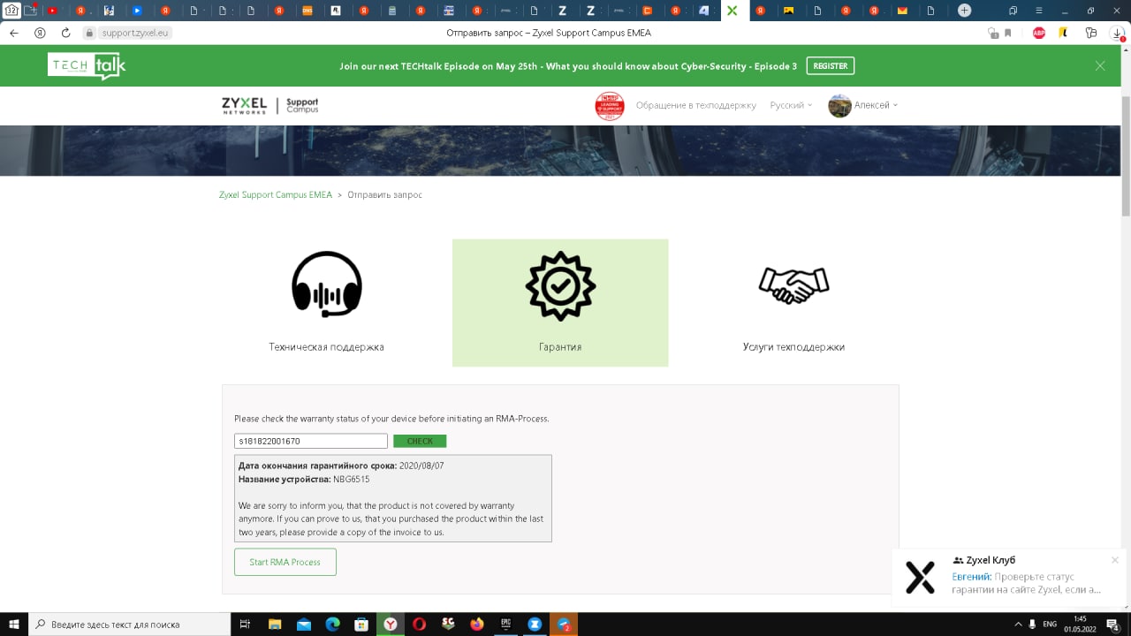Expand the Алексей user menu

click(876, 105)
